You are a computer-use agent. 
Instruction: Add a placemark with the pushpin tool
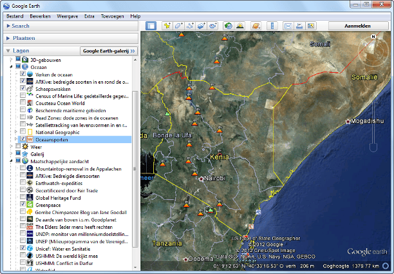coord(168,26)
